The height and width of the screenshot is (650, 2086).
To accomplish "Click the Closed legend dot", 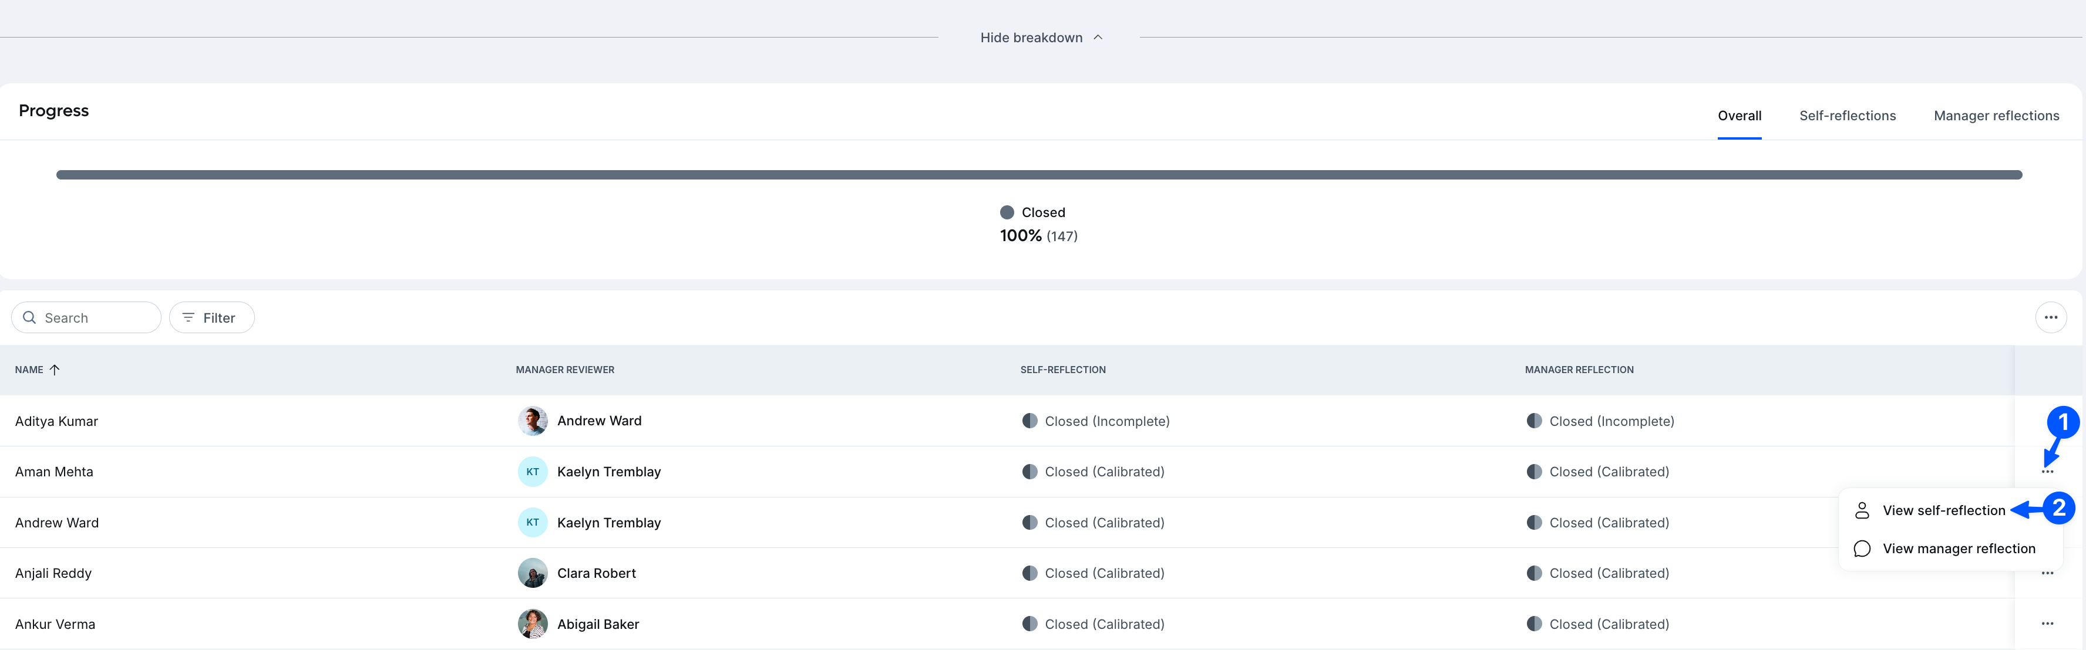I will click(x=1007, y=212).
